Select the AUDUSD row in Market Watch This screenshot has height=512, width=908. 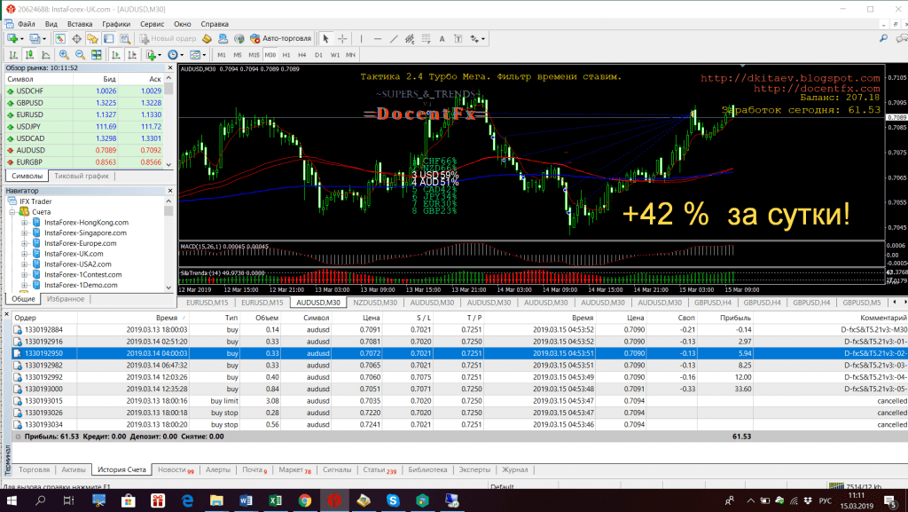(84, 151)
